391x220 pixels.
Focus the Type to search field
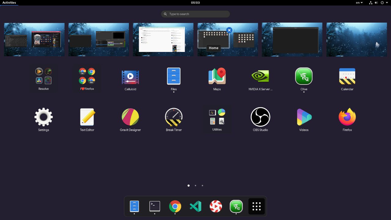195,14
